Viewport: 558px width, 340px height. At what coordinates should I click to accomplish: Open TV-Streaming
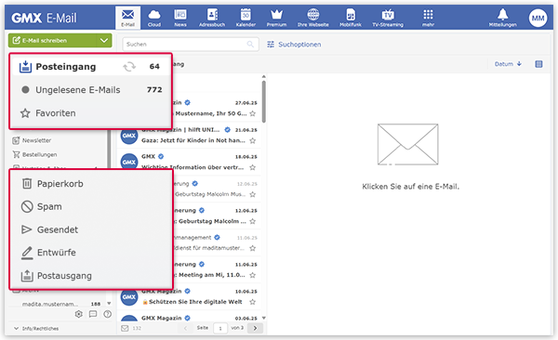point(388,18)
